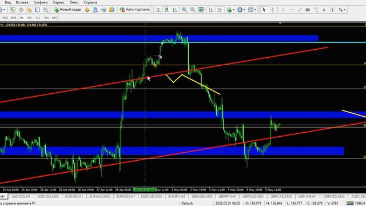Open the new chart dropdown at toolbar left
Viewport: 366px width, 206px height.
[2, 10]
